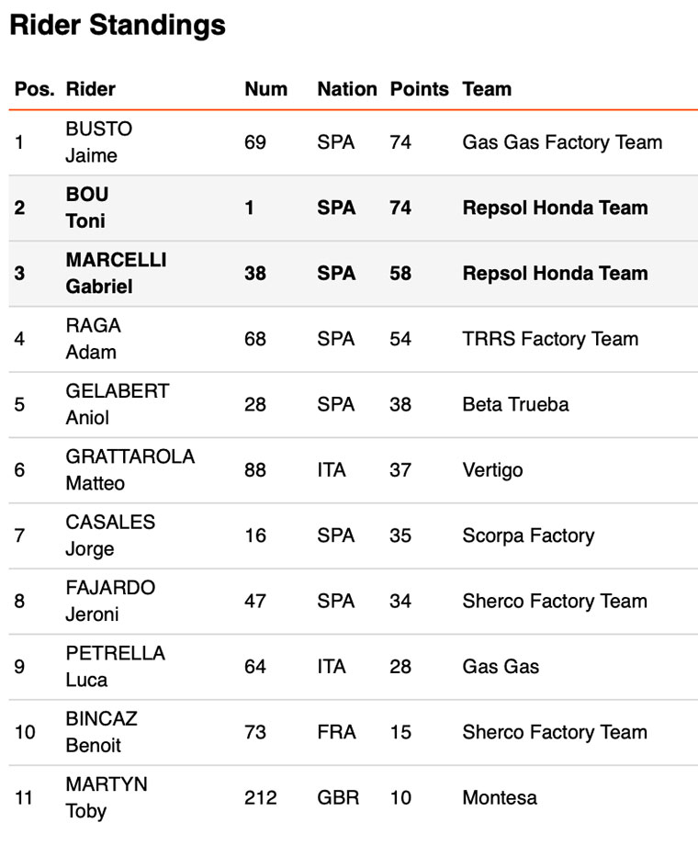Click MARCELLI Gabriel's name
The height and width of the screenshot is (845, 698).
116,273
